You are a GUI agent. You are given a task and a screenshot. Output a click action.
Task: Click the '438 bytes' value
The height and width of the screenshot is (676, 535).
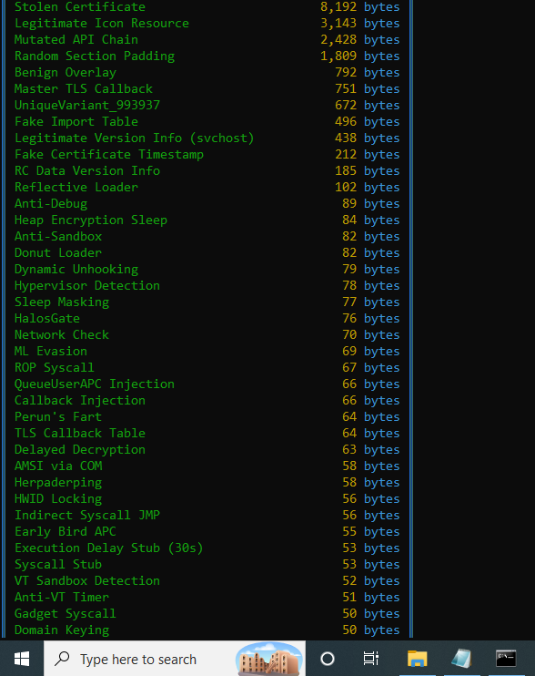click(x=368, y=138)
